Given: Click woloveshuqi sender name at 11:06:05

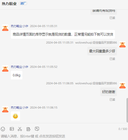Looking at the screenshot, I should coord(96,83).
